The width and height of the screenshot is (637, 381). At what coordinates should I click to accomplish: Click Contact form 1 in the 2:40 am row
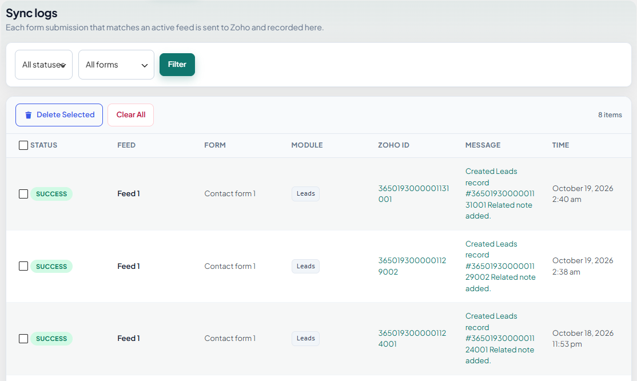(x=230, y=193)
